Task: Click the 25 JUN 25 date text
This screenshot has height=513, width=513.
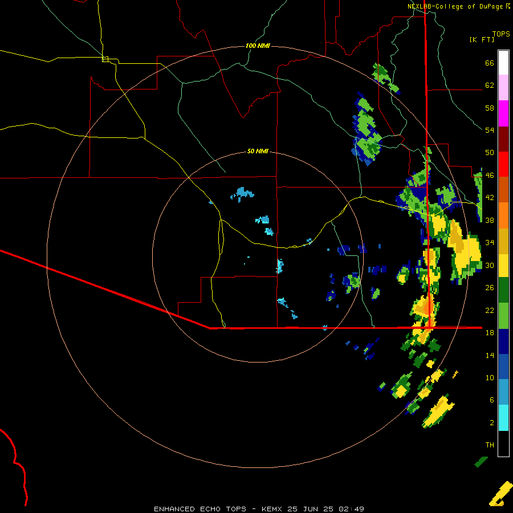Action: 311,509
